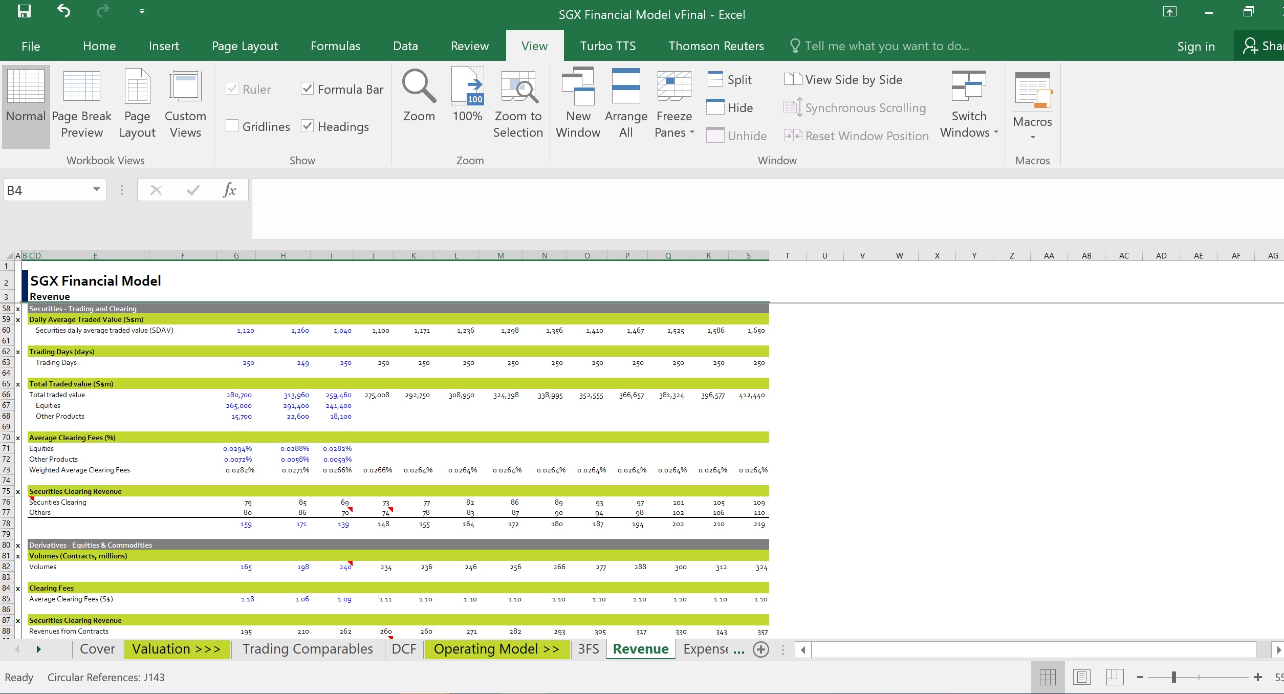Open the Valuation >>> sheet tab
1284x694 pixels.
[176, 649]
